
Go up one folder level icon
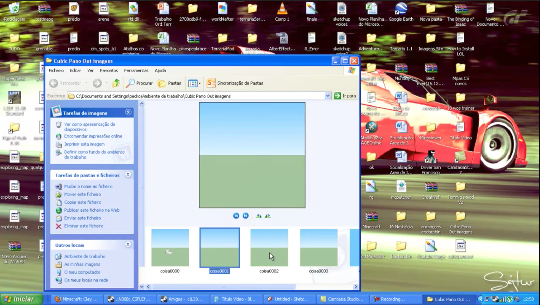tap(116, 83)
